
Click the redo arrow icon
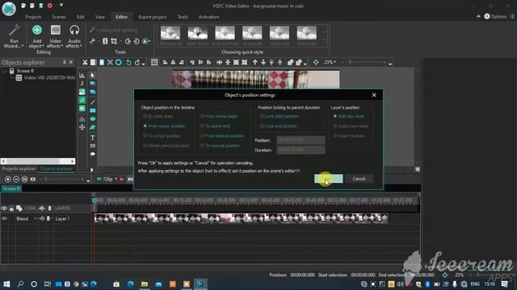click(x=137, y=63)
